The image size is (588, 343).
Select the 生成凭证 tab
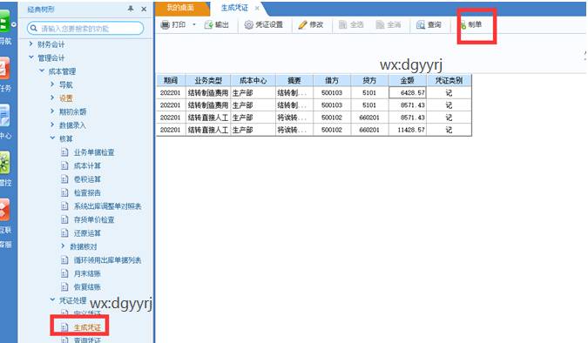click(234, 8)
